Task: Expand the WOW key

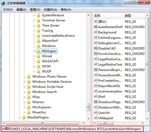Action: point(34,66)
